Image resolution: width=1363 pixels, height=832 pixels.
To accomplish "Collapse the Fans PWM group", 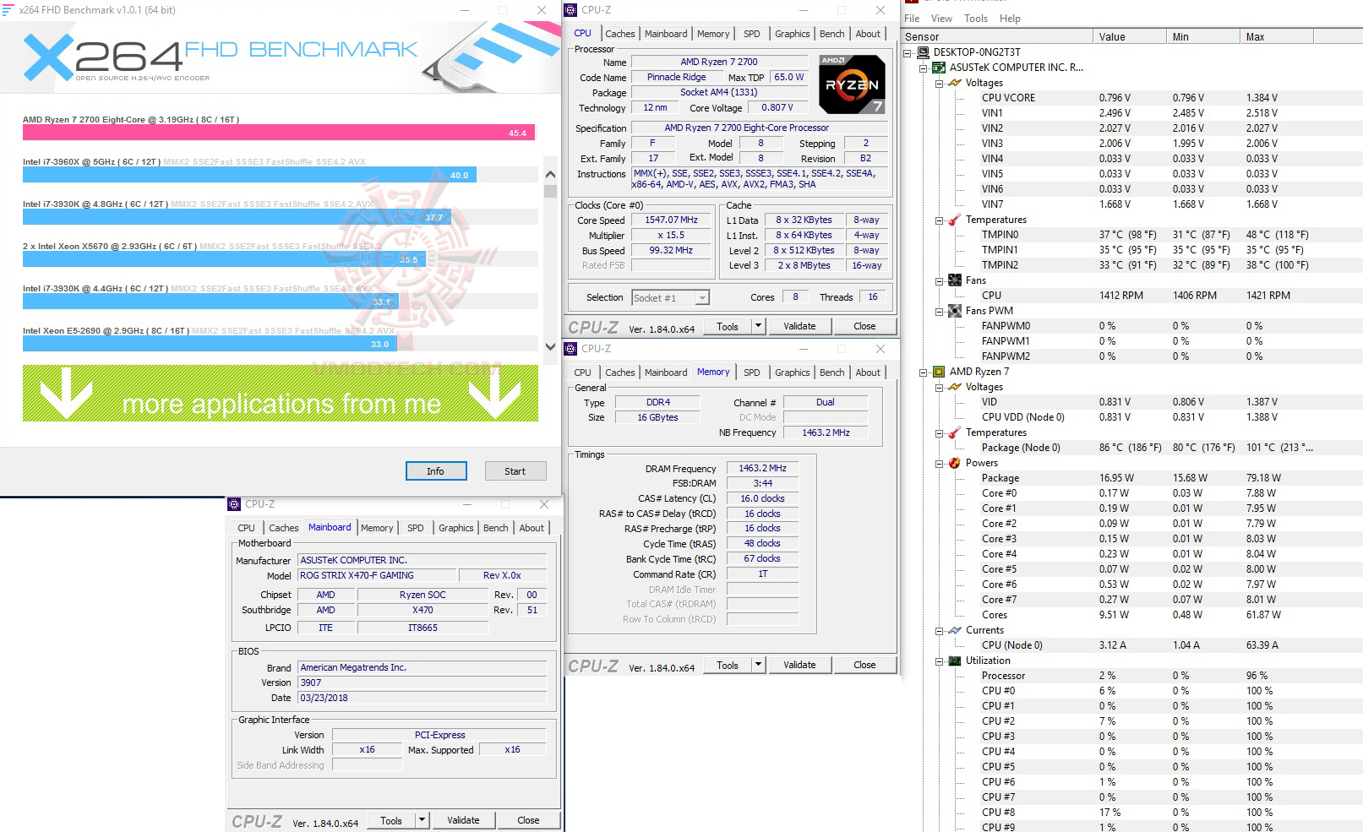I will pyautogui.click(x=939, y=311).
